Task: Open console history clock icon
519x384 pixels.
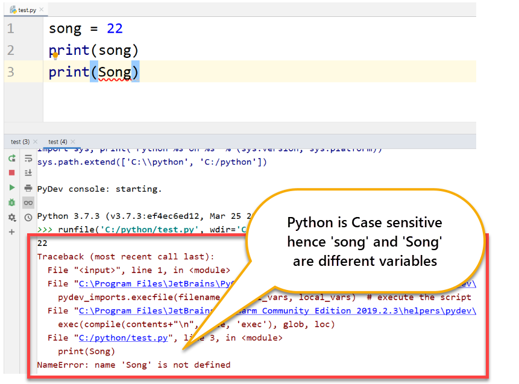Action: (28, 218)
